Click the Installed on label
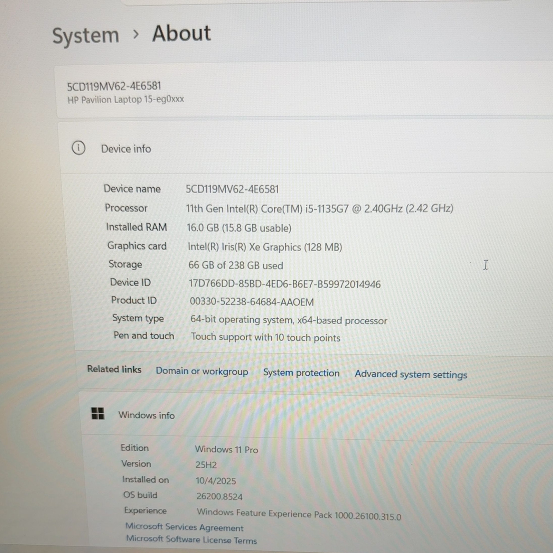Image resolution: width=553 pixels, height=553 pixels. 146,480
